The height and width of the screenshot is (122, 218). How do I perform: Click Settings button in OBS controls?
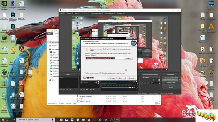[171, 85]
